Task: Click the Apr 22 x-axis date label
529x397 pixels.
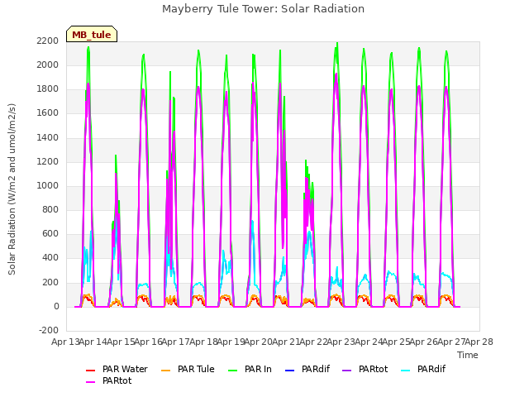Action: [x=313, y=342]
